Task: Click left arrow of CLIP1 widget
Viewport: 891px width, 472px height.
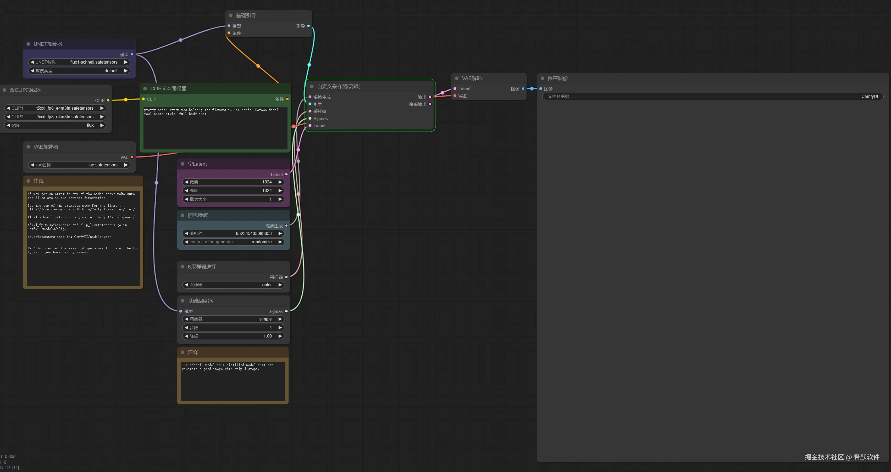Action: point(8,108)
